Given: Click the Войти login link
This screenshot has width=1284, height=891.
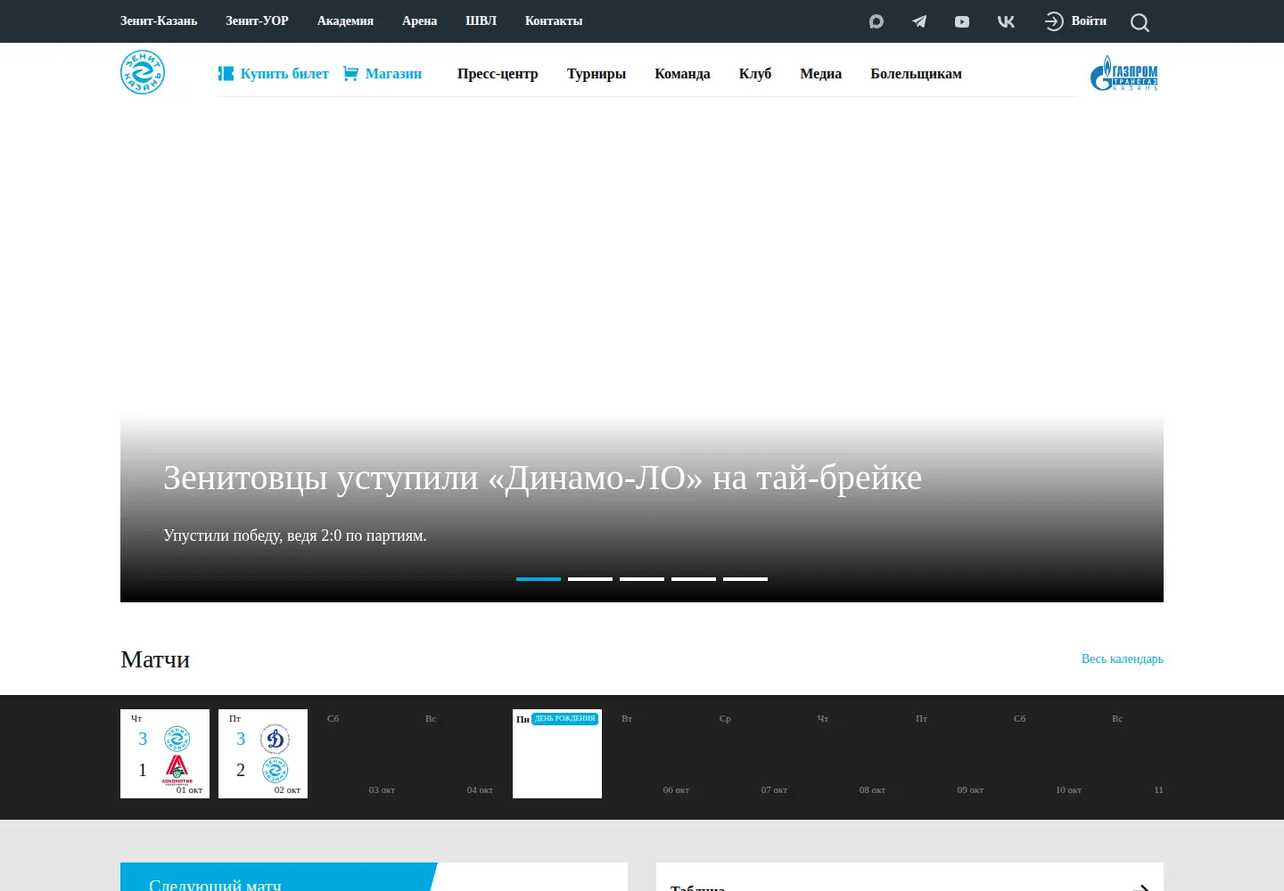Looking at the screenshot, I should point(1089,20).
